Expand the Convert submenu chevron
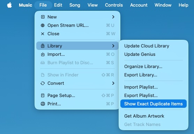The height and width of the screenshot is (134, 194). [x=113, y=83]
